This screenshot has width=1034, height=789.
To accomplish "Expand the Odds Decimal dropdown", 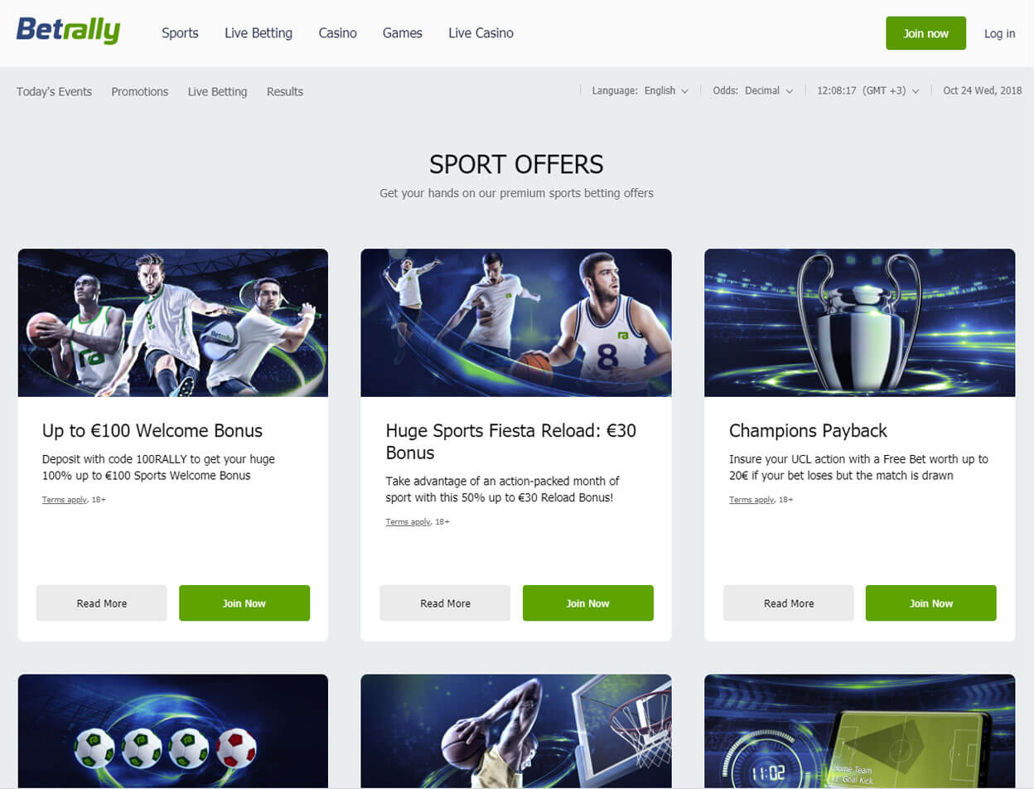I will click(x=752, y=91).
